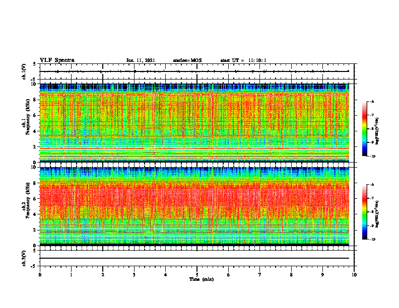Click inside the ch.2 spectrogram panel
This screenshot has width=399, height=308.
[x=194, y=206]
